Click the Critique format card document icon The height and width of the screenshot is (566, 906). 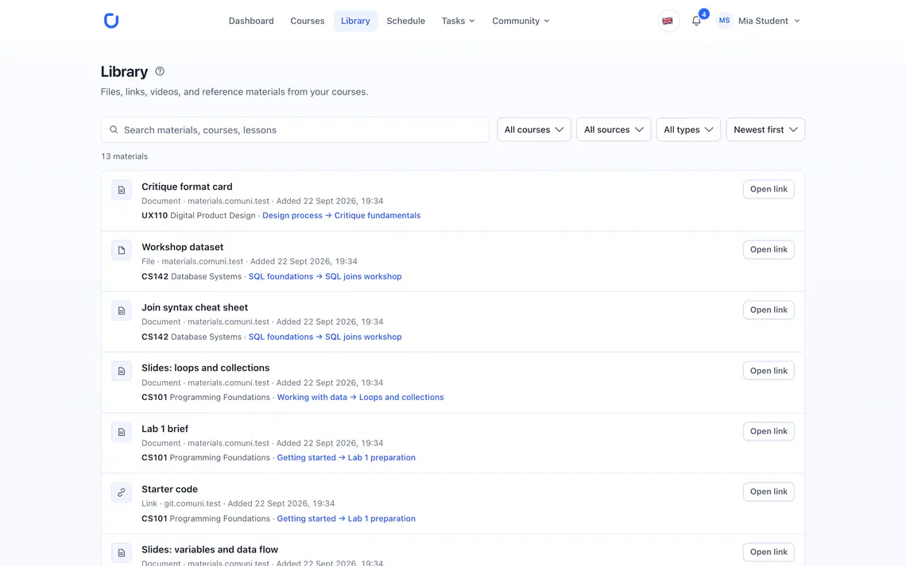[x=122, y=190]
